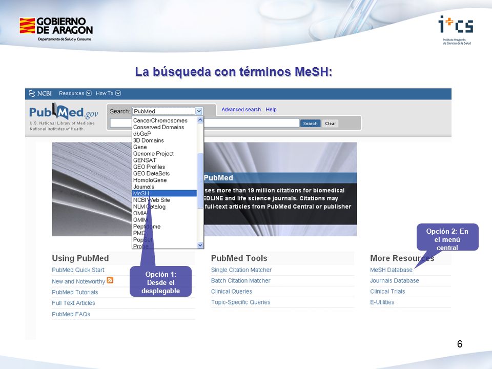Click the Advanced search link
Screen dimensions: 492x369
pyautogui.click(x=241, y=110)
